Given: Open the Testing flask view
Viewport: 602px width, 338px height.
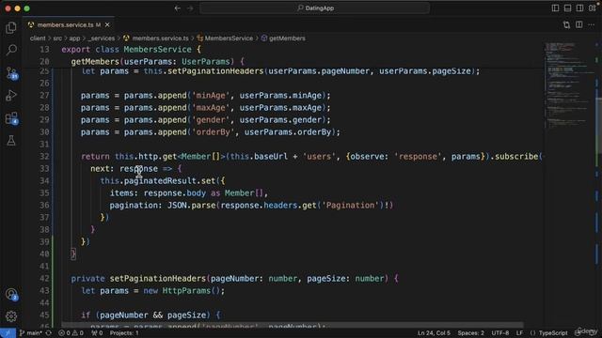Looking at the screenshot, I should [x=11, y=141].
